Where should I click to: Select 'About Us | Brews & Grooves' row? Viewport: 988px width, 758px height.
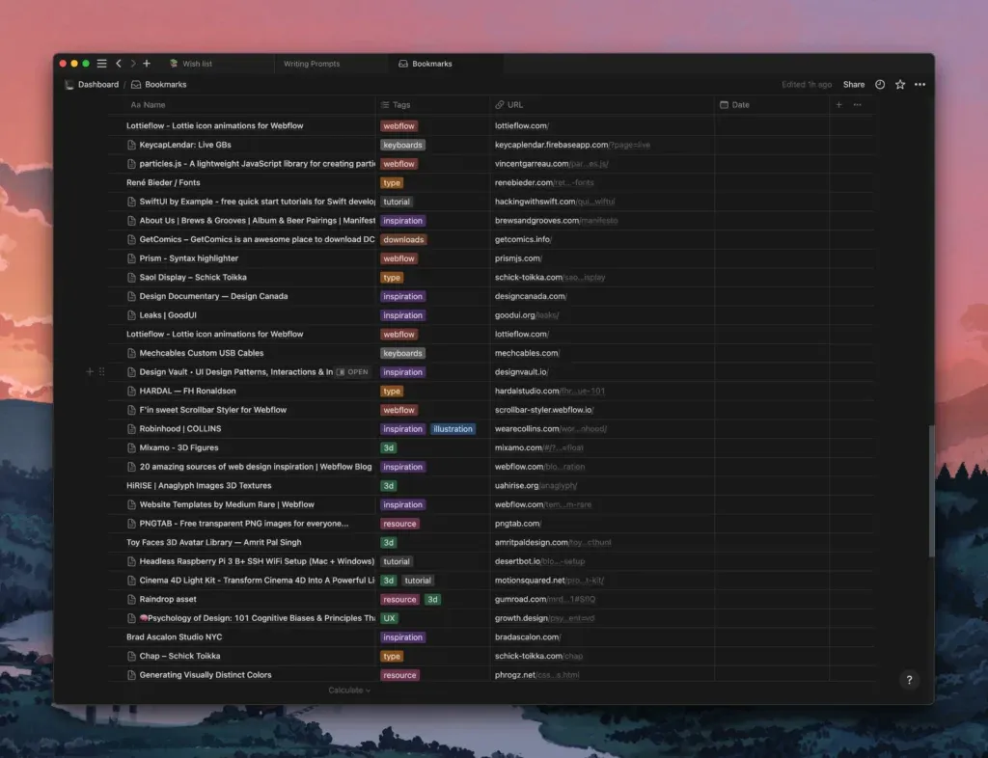click(x=257, y=221)
